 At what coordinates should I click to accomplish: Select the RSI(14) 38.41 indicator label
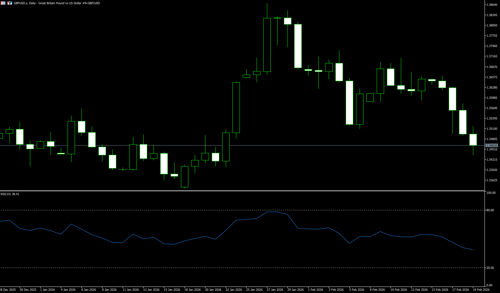(10, 194)
